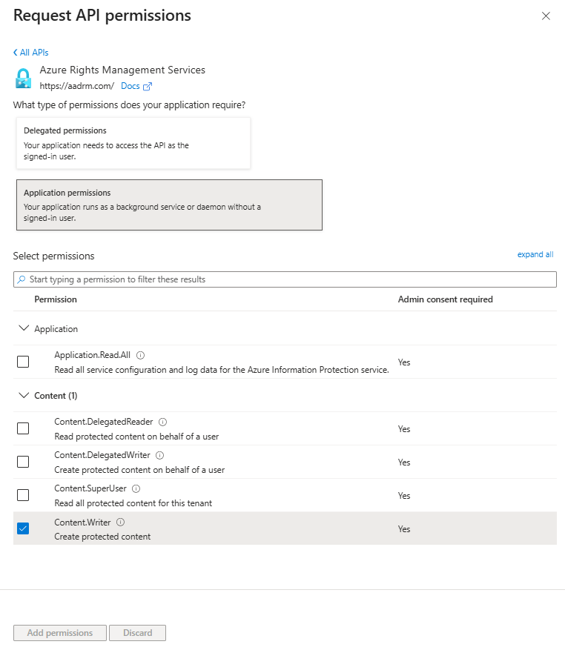
Task: Click the info icon beside Content.Writer
Action: (x=121, y=522)
